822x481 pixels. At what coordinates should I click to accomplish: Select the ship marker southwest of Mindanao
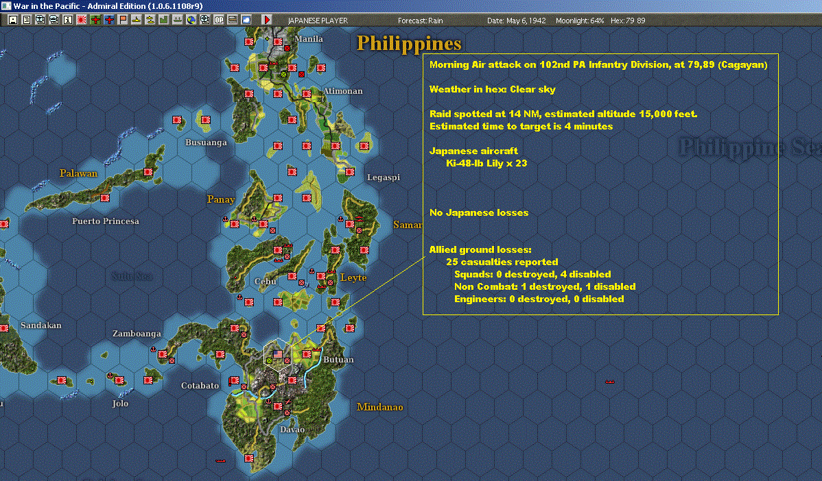tap(220, 460)
